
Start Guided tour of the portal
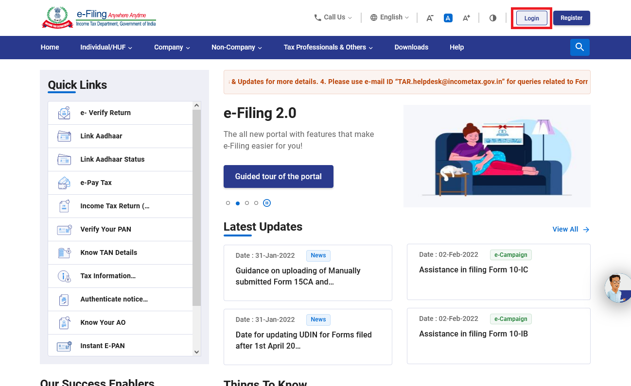pyautogui.click(x=279, y=176)
